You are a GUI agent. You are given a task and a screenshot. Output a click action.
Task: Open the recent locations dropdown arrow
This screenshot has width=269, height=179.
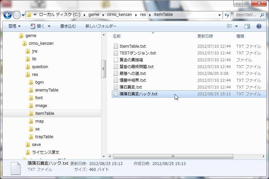[x=23, y=15]
